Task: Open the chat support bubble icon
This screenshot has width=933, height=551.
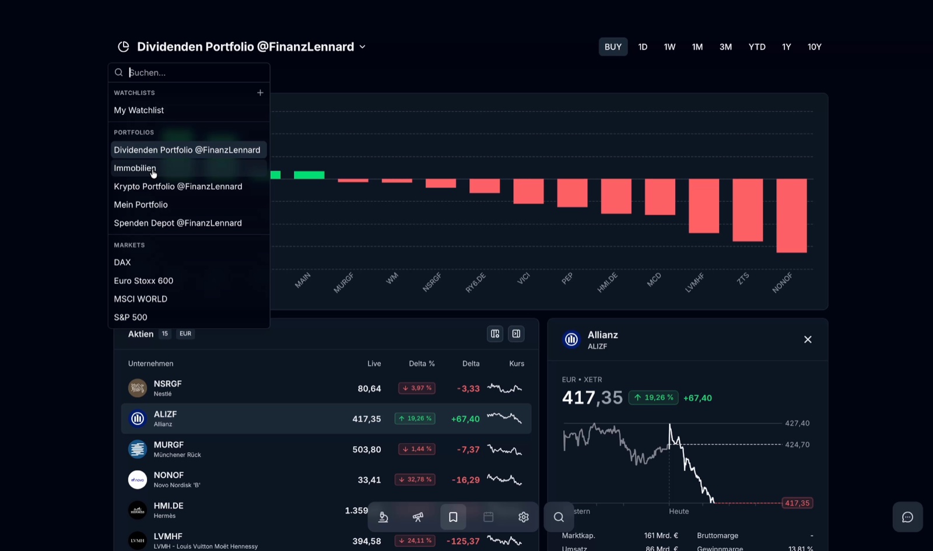Action: pos(907,517)
